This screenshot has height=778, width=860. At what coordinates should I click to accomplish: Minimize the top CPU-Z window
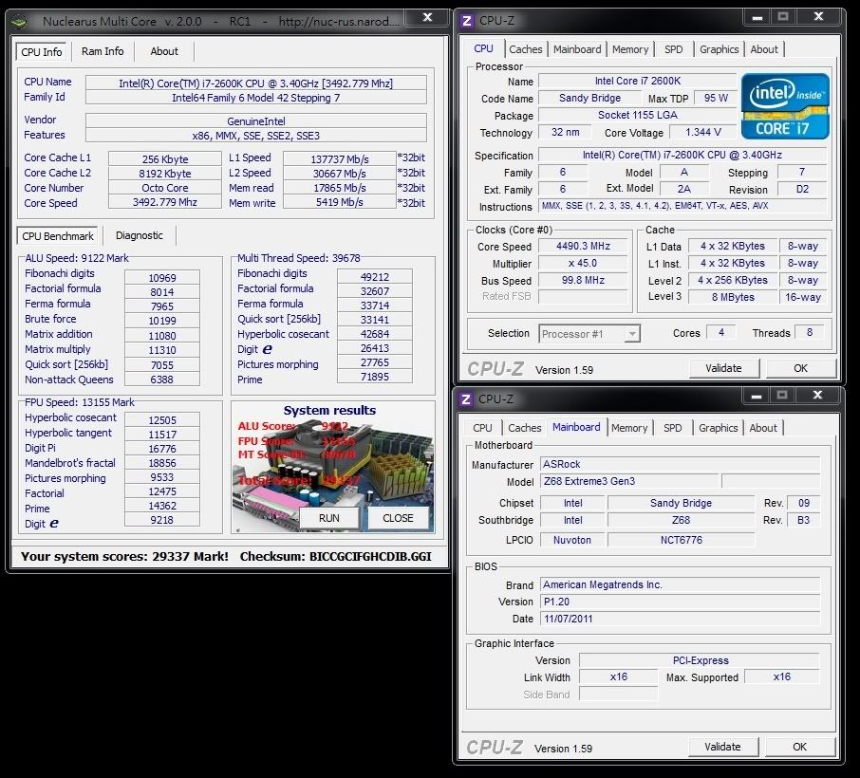pyautogui.click(x=757, y=17)
